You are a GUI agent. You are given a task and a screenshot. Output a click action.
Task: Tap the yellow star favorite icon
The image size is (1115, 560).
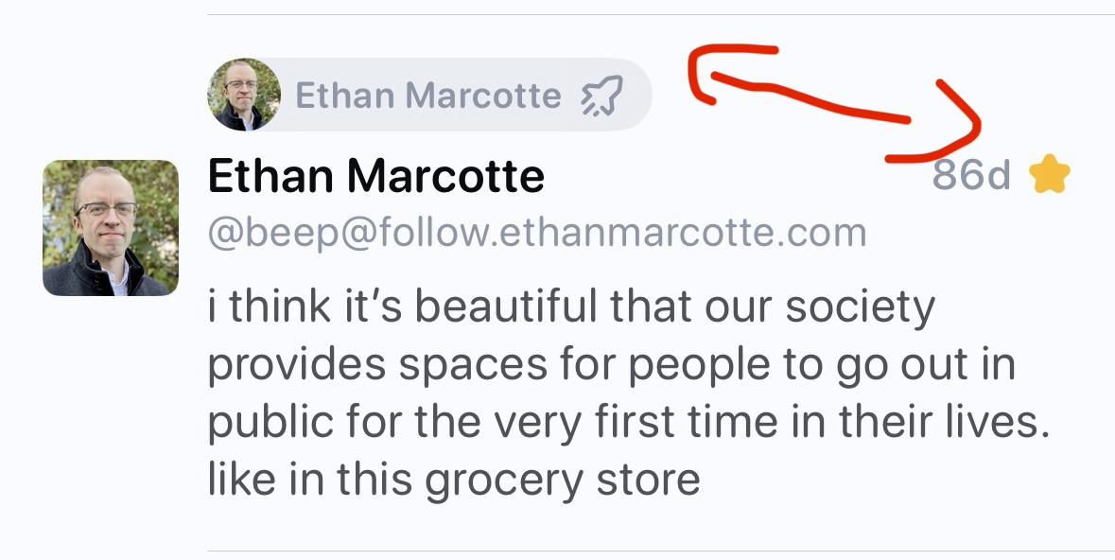pyautogui.click(x=1049, y=175)
